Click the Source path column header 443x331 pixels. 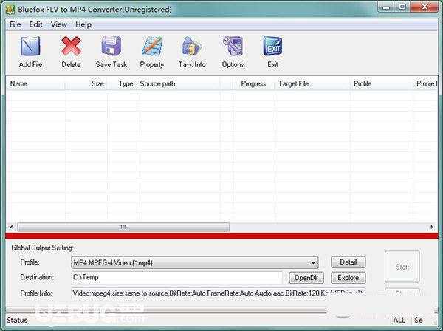(x=179, y=84)
